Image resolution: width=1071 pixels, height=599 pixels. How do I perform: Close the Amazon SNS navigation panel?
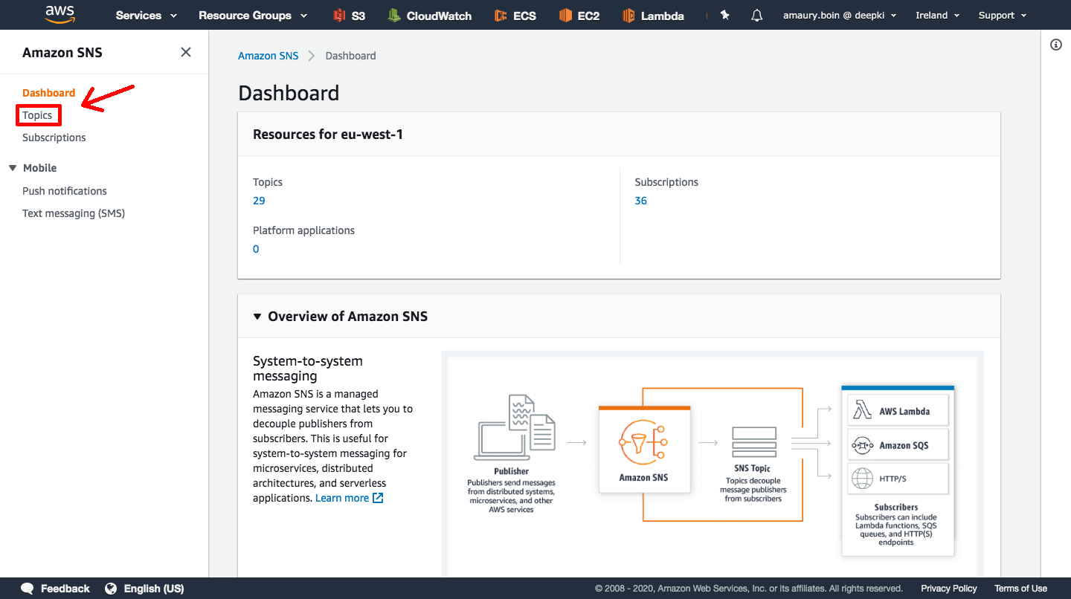tap(186, 52)
